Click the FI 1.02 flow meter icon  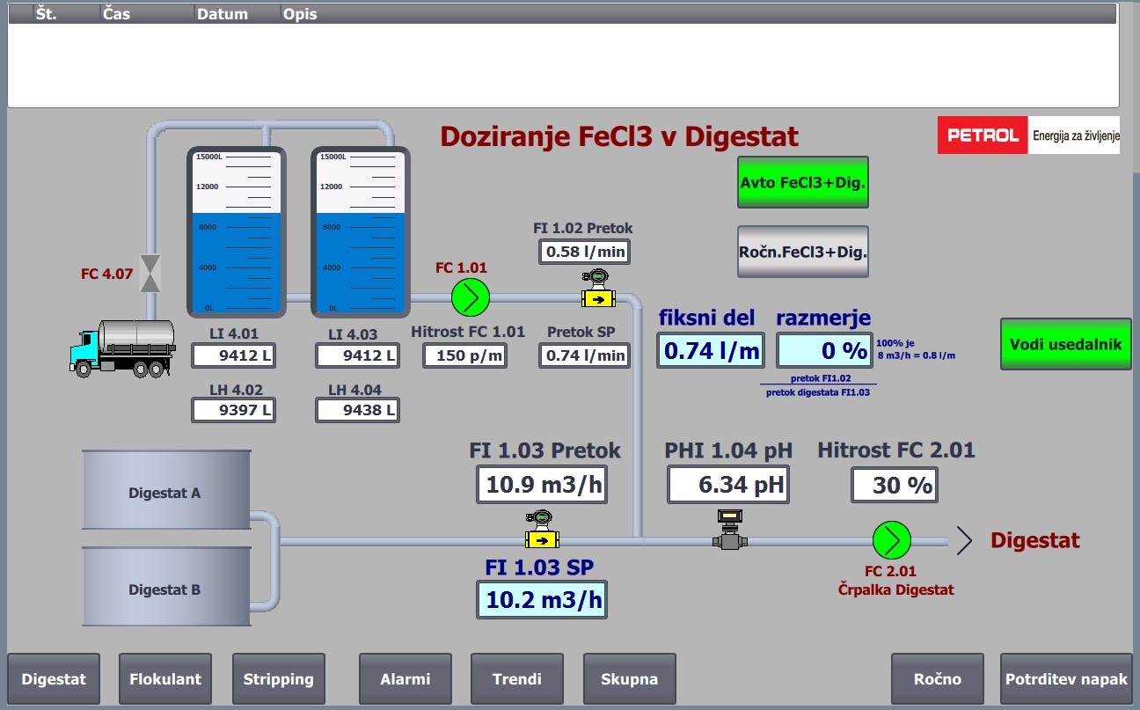click(598, 289)
